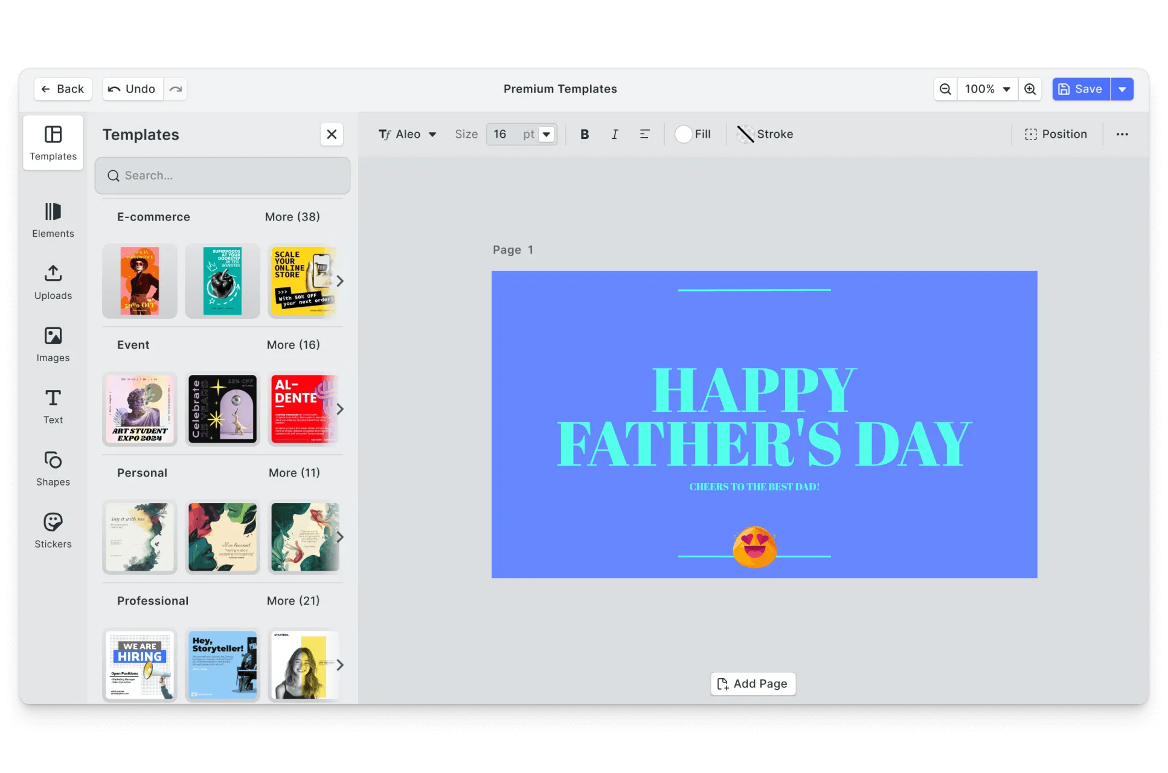Open the Save options dropdown arrow
Viewport: 1168px width, 773px height.
tap(1122, 89)
